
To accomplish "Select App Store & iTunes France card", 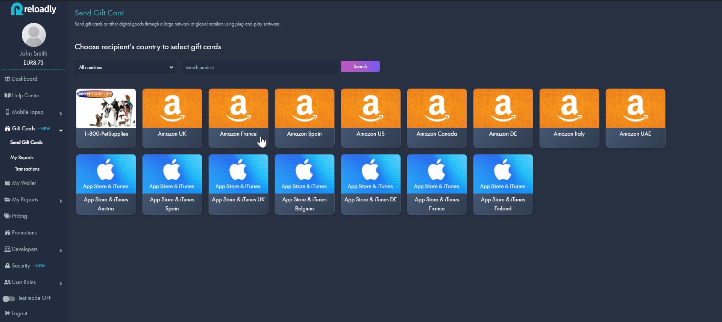I will tap(437, 184).
